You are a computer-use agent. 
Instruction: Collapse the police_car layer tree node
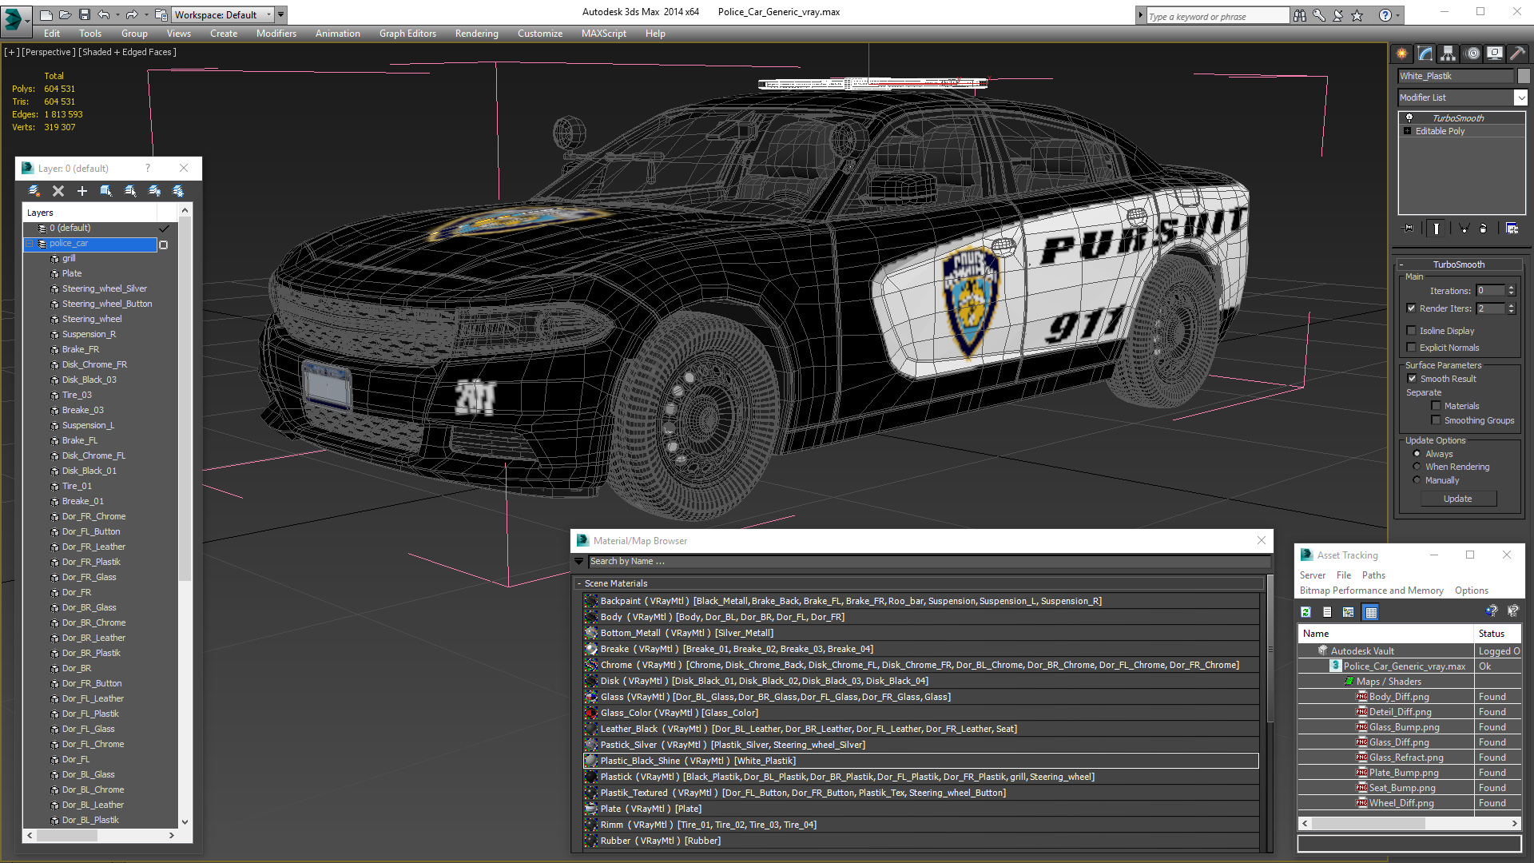29,244
